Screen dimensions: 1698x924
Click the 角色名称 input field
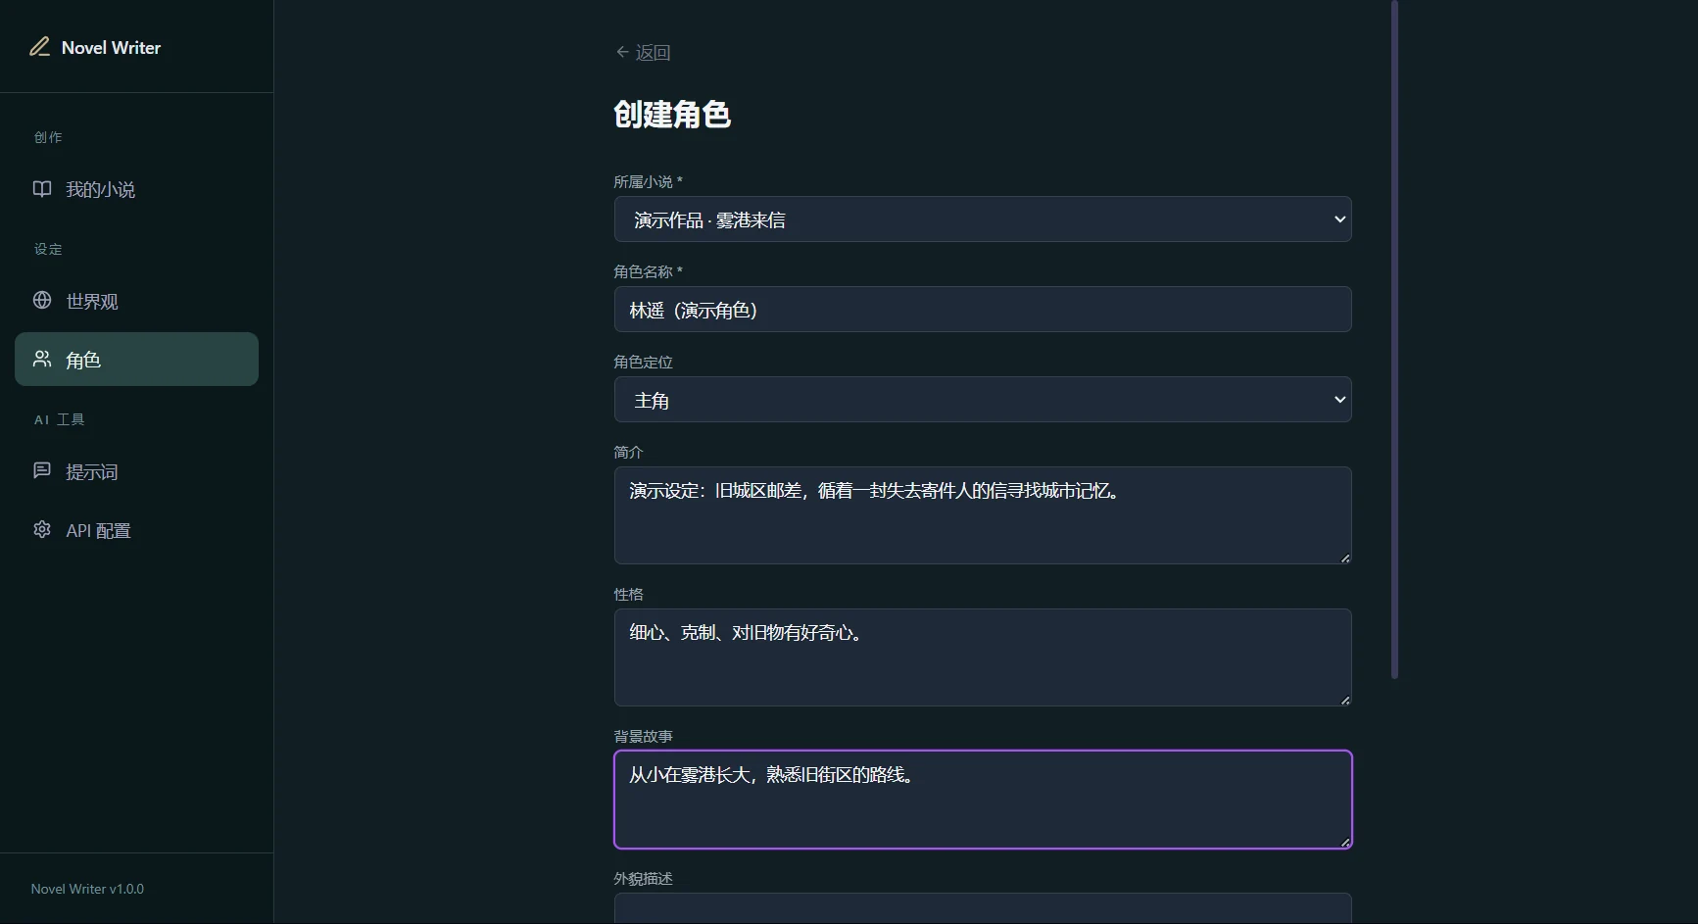983,310
